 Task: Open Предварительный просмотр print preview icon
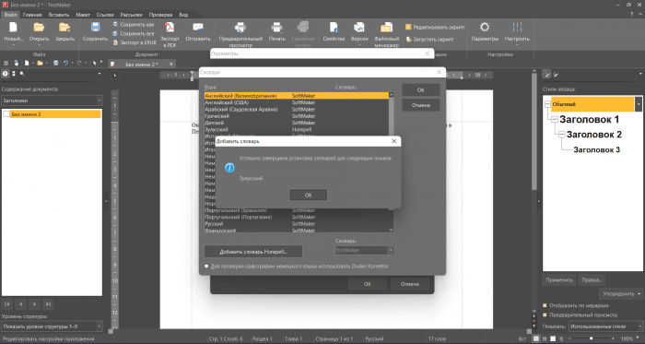(240, 28)
